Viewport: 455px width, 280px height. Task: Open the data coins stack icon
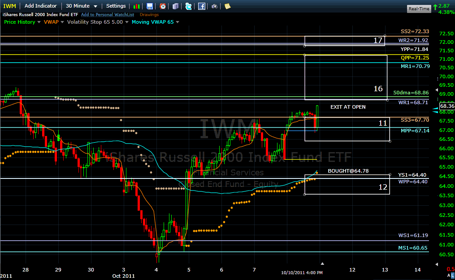click(175, 6)
